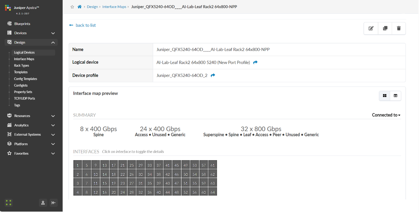Screen dimensions: 419x213
Task: Click the clone interface map icon
Action: click(385, 28)
